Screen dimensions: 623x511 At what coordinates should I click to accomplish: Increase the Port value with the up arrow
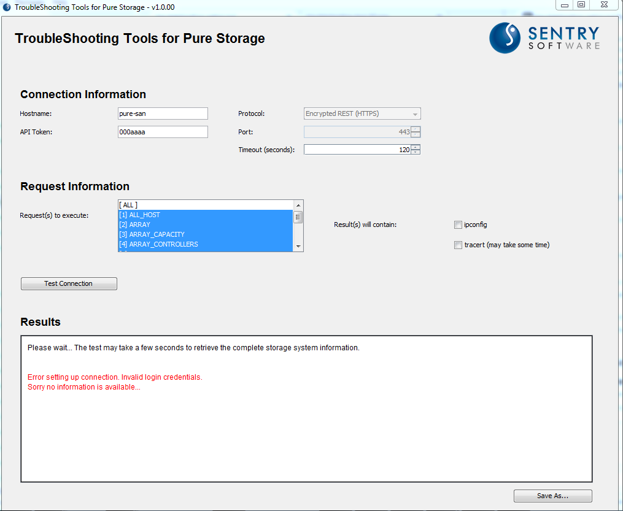click(x=416, y=129)
